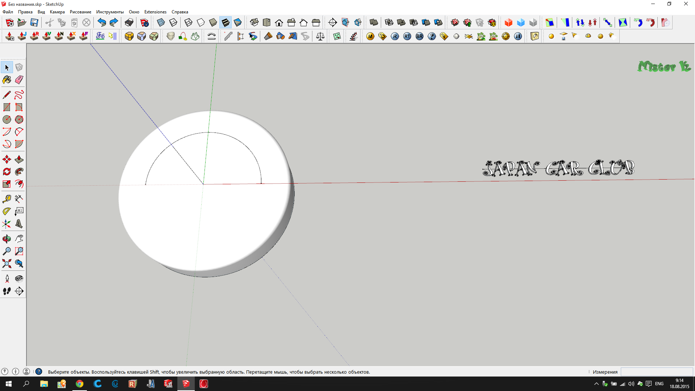The image size is (695, 391).
Task: Activate the Tape Measure tool
Action: pos(7,199)
